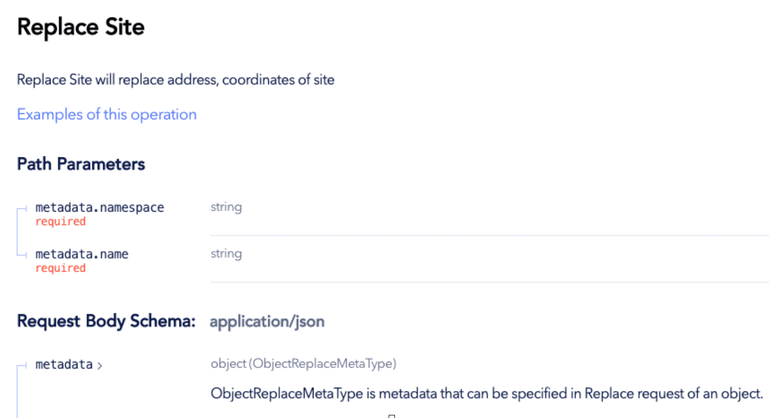Click the (ObjectReplaceMetaType) type name in parentheses
This screenshot has width=769, height=418.
coord(322,364)
